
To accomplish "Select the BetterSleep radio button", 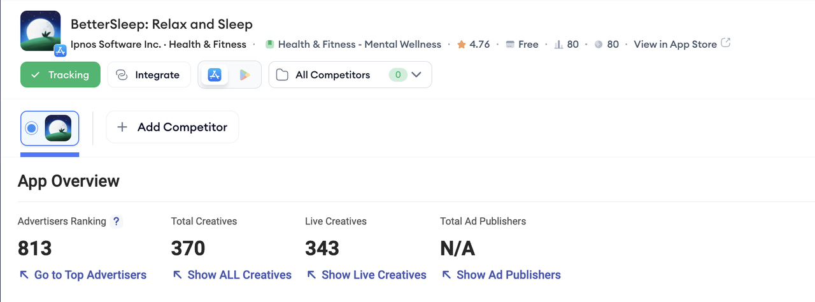I will pyautogui.click(x=31, y=128).
